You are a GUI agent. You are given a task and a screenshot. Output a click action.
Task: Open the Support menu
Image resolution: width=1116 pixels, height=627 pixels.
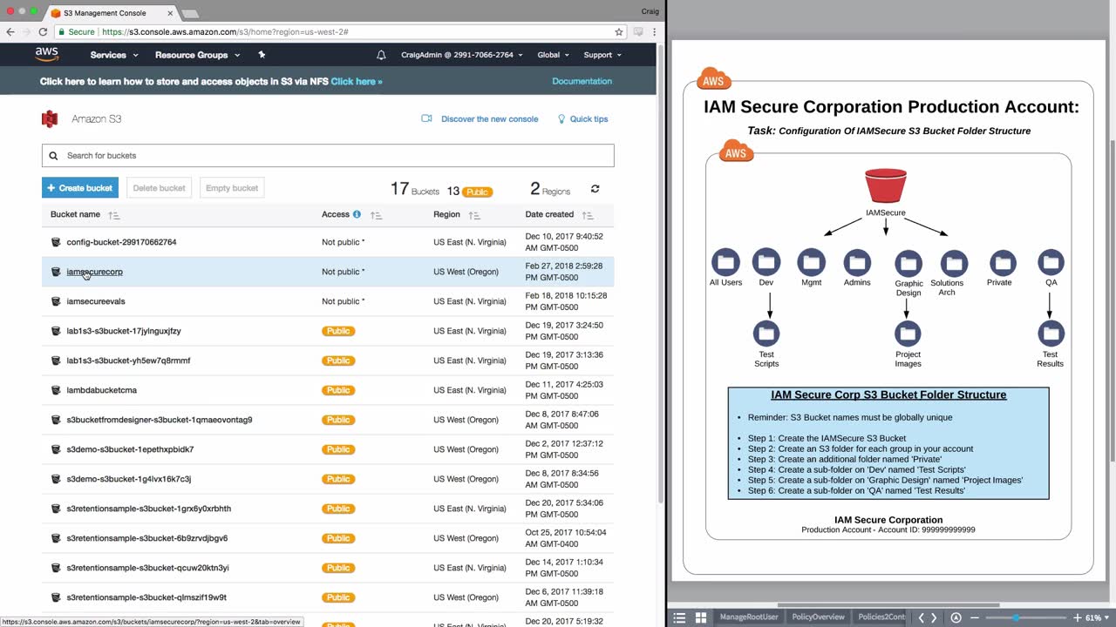[602, 55]
